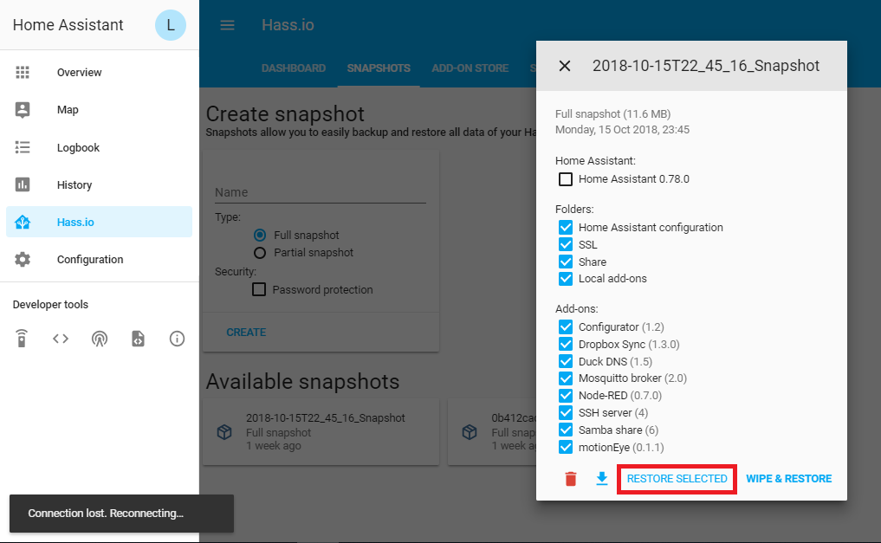881x543 pixels.
Task: Click the History chart icon in sidebar
Action: (x=23, y=184)
